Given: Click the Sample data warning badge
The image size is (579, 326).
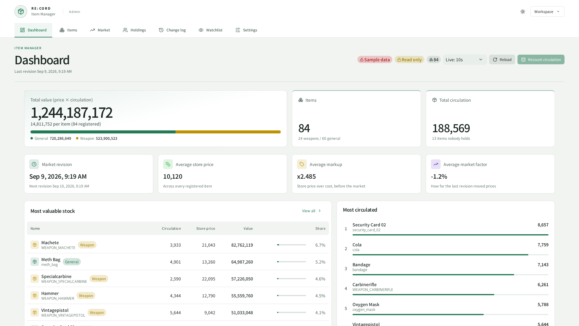Looking at the screenshot, I should tap(375, 60).
